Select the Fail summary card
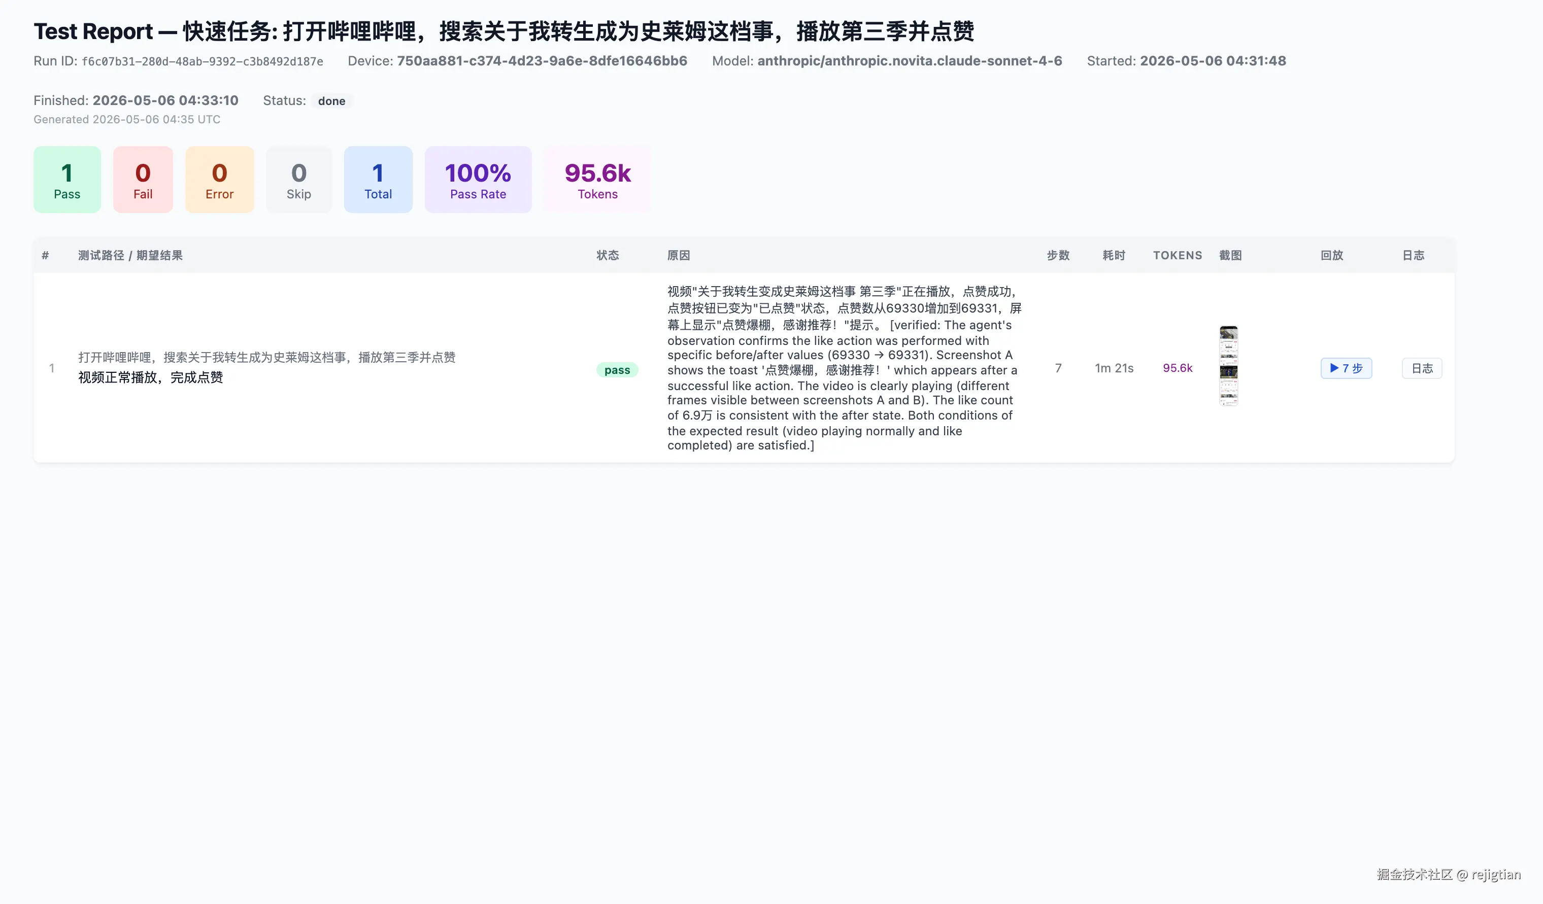1543x904 pixels. [x=143, y=180]
